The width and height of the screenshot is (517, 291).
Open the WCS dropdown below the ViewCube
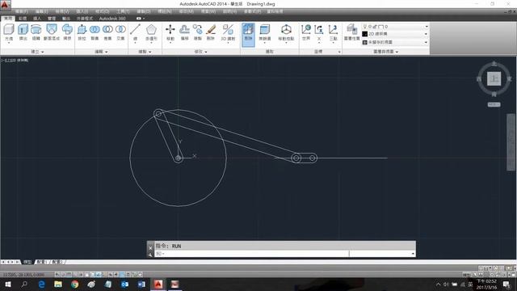[494, 104]
